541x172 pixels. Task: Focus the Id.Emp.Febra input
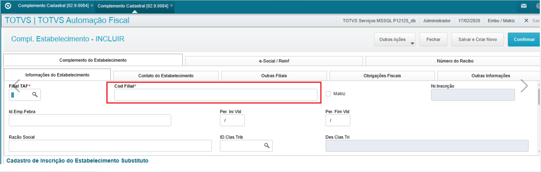pyautogui.click(x=90, y=120)
